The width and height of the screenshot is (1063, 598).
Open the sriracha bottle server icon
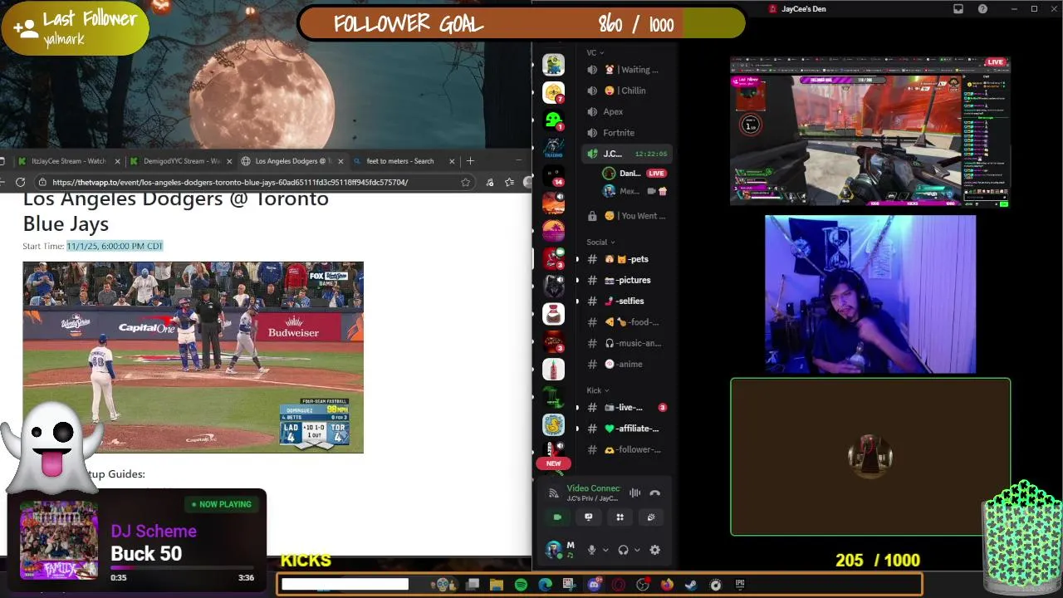coord(553,369)
